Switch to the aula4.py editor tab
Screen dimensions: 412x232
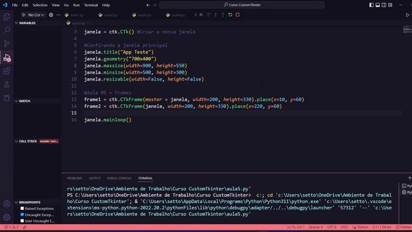point(176,15)
